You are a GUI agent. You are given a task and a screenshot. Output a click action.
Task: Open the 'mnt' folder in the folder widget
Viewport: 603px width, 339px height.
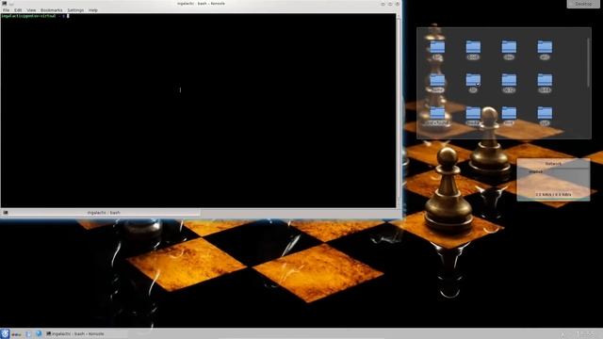click(x=509, y=115)
